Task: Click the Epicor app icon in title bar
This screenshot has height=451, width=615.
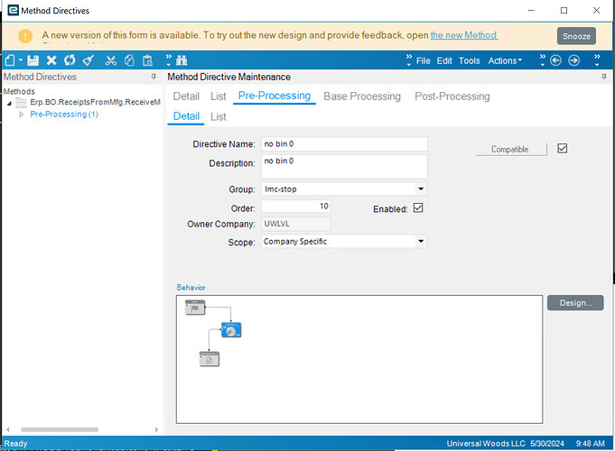Action: (x=13, y=10)
